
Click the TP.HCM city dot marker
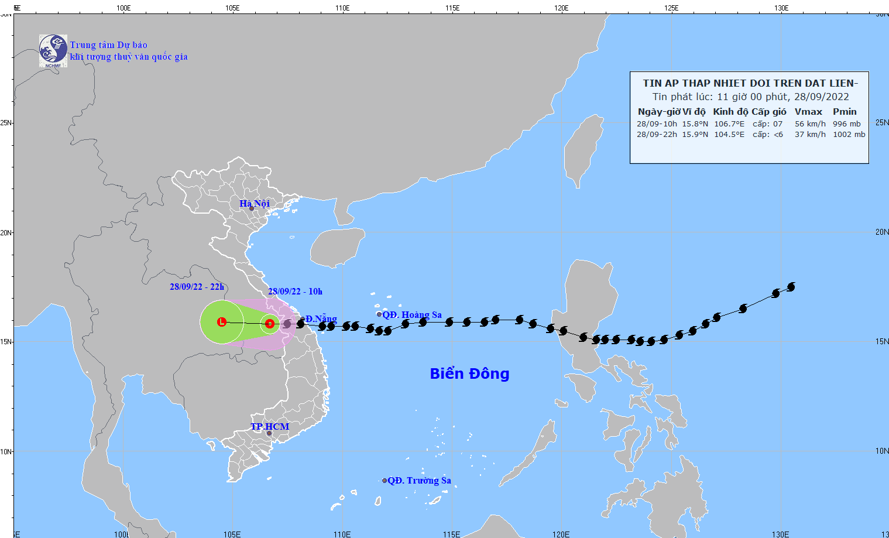pos(269,433)
